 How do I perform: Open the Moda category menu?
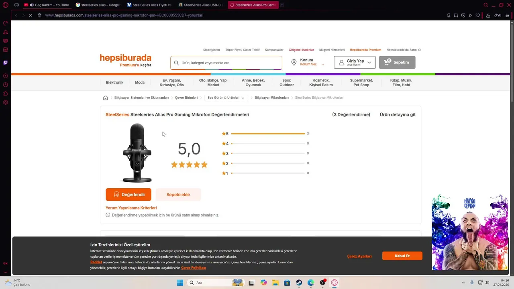(x=140, y=82)
